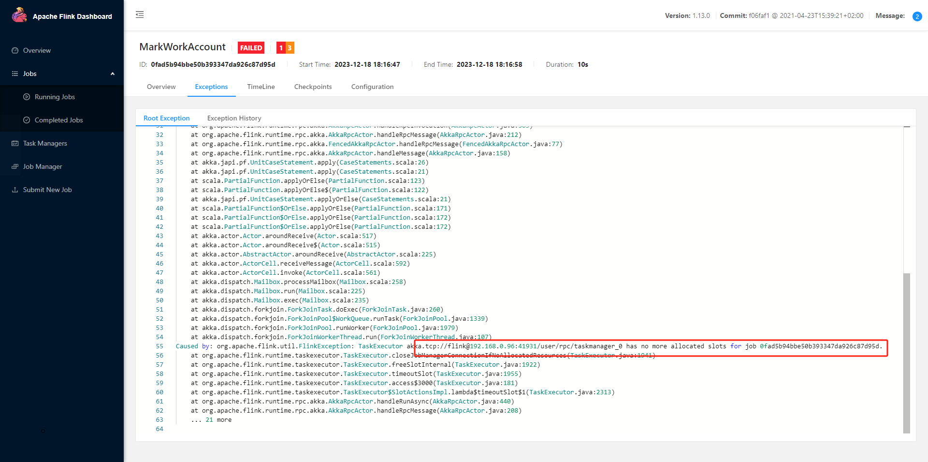Click line number 55 in stack trace
The height and width of the screenshot is (462, 928).
point(159,346)
